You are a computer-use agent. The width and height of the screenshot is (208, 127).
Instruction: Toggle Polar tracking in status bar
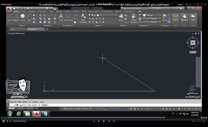[x=111, y=109]
